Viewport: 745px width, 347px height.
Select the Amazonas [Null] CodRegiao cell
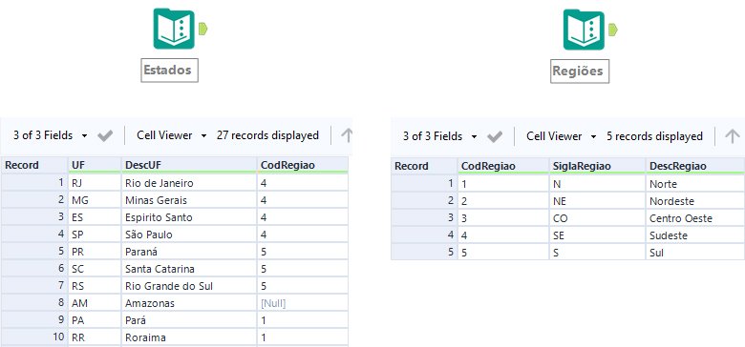pyautogui.click(x=302, y=303)
